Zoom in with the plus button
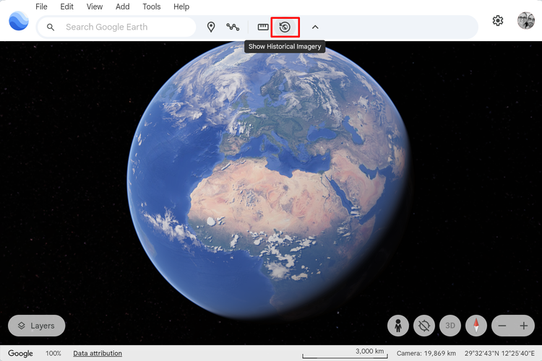This screenshot has width=542, height=361. tap(524, 326)
